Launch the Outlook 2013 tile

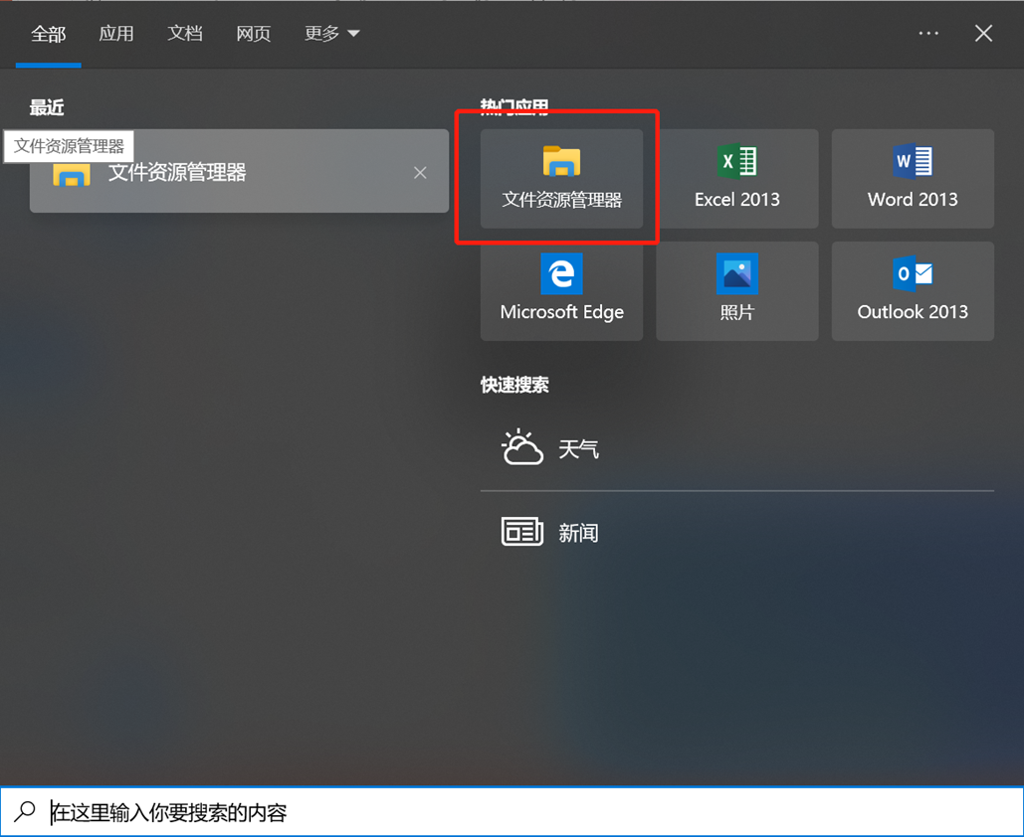pos(913,291)
